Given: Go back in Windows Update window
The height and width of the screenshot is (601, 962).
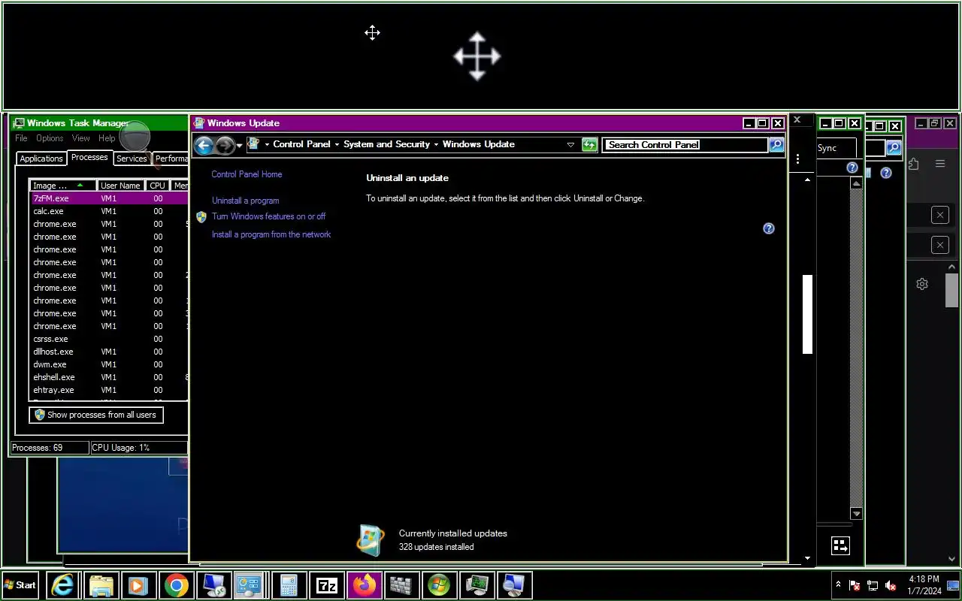Looking at the screenshot, I should [x=203, y=145].
